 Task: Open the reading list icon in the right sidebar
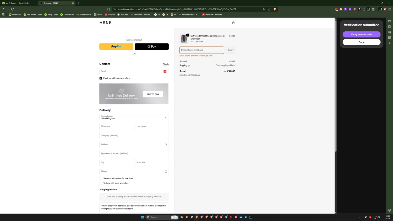tap(390, 38)
